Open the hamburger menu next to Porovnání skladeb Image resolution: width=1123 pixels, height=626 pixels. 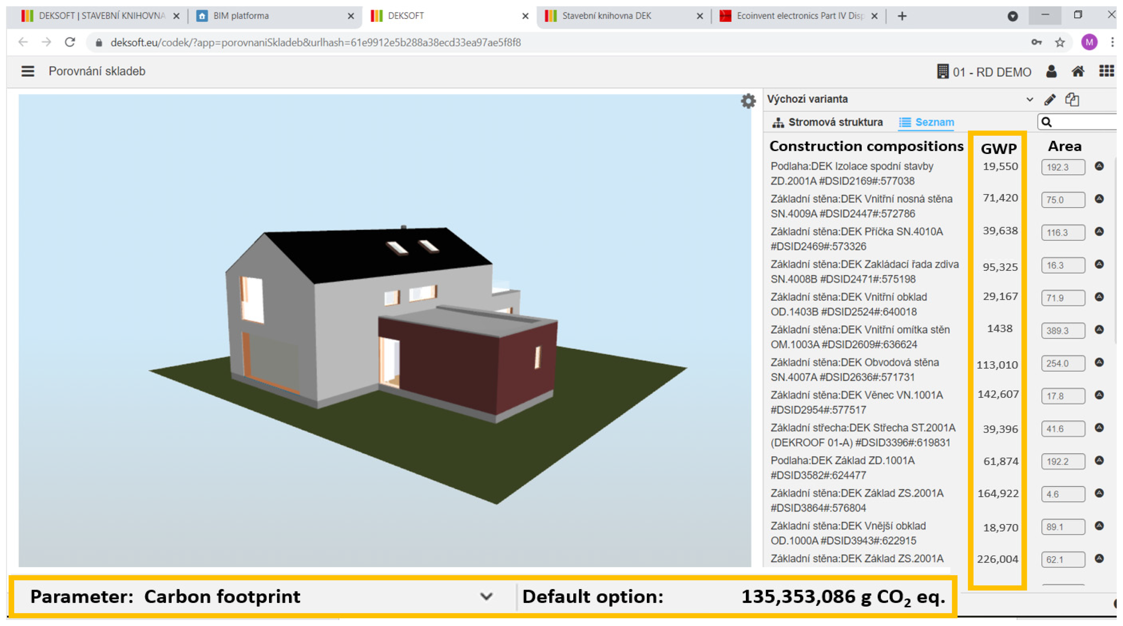coord(27,71)
